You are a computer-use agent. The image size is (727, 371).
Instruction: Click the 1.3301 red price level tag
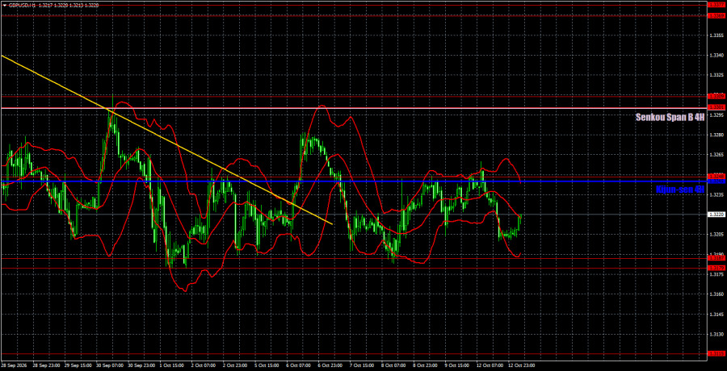tap(716, 107)
